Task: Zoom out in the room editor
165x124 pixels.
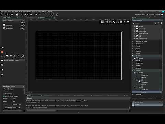Action: pyautogui.click(x=107, y=22)
